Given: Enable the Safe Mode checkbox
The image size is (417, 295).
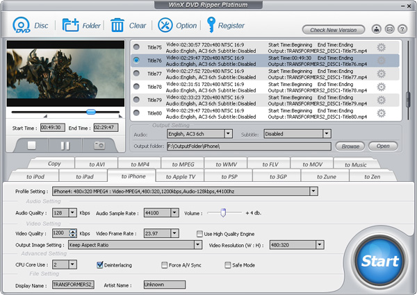Looking at the screenshot, I should click(x=228, y=265).
